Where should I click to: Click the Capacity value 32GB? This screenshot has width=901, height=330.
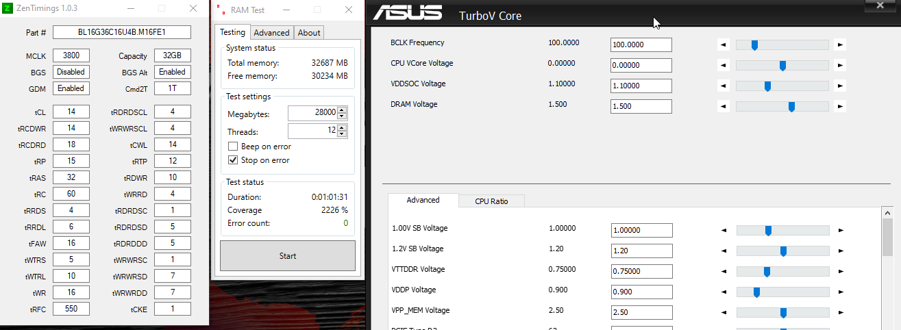(x=173, y=56)
